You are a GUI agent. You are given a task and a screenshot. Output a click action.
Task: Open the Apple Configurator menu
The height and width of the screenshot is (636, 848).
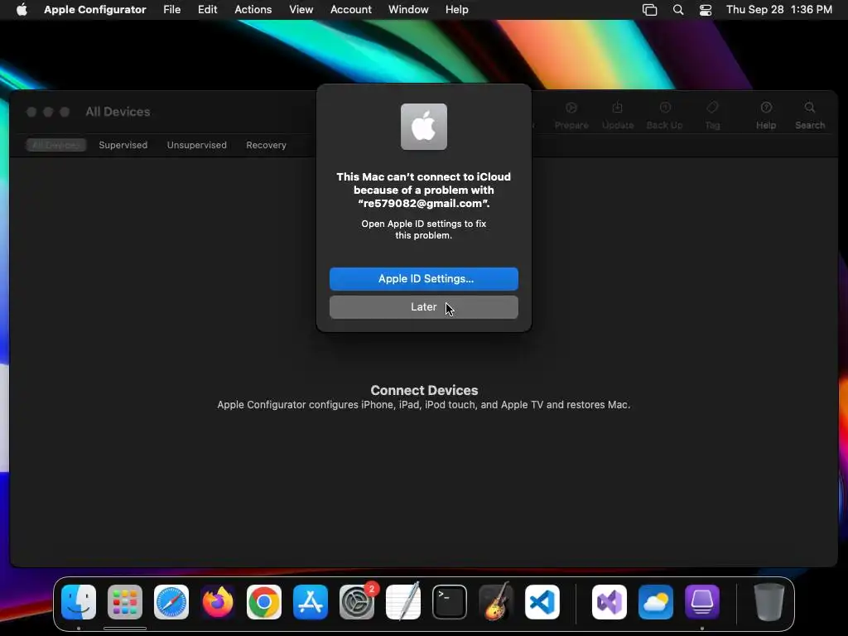[x=94, y=10]
